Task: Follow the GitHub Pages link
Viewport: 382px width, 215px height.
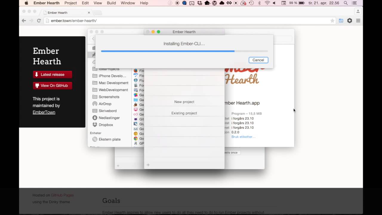Action: (x=62, y=195)
